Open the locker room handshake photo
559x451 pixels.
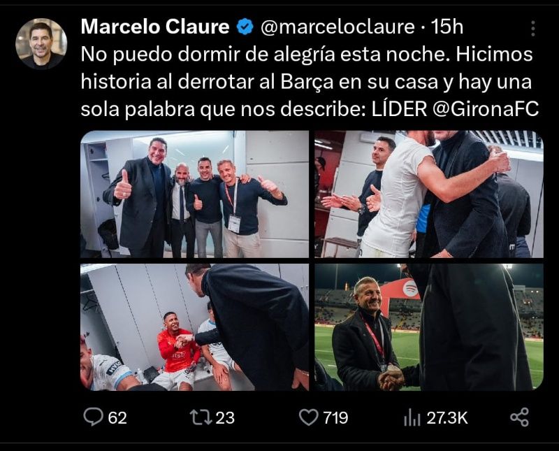(x=195, y=327)
